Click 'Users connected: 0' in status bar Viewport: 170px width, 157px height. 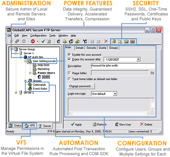click(140, 131)
